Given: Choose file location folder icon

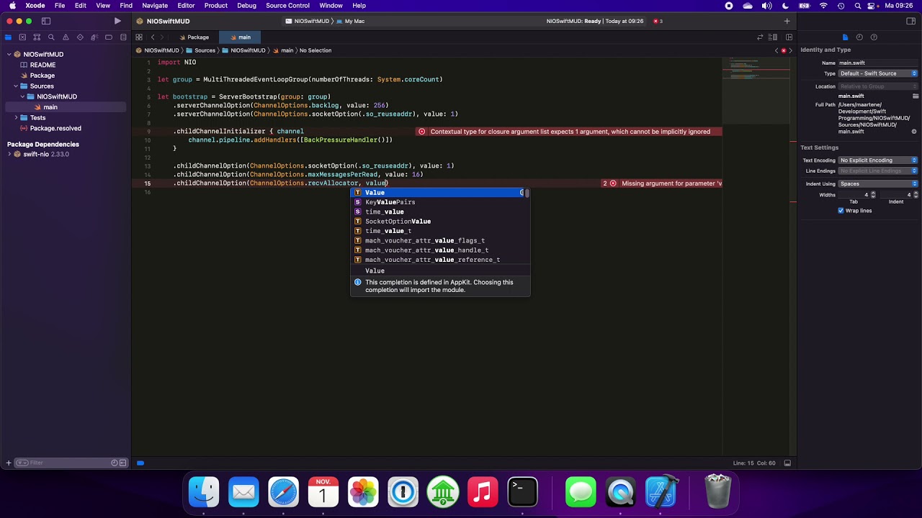Looking at the screenshot, I should point(916,96).
